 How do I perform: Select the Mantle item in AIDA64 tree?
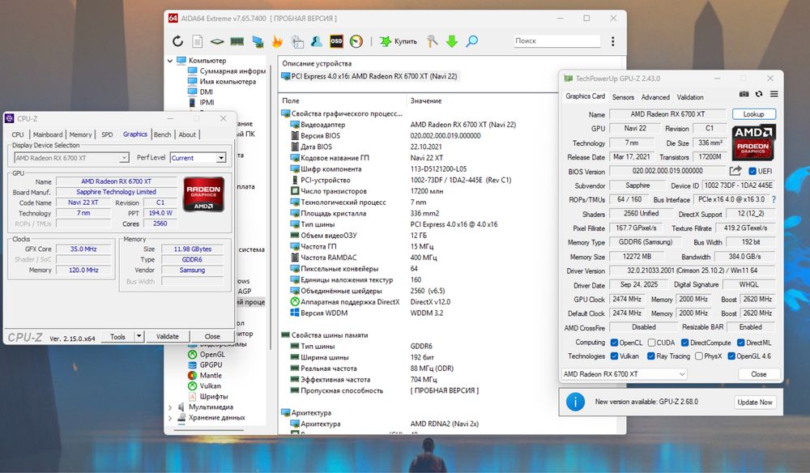click(x=205, y=376)
